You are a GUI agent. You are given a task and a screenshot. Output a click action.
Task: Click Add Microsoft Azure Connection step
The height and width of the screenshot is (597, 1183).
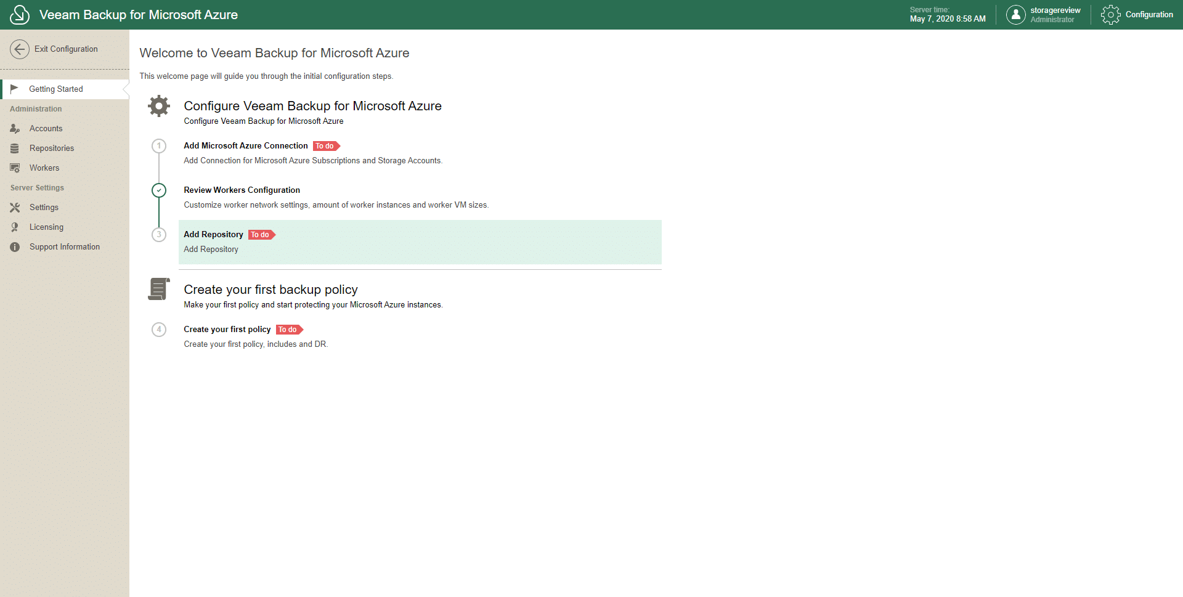[246, 145]
